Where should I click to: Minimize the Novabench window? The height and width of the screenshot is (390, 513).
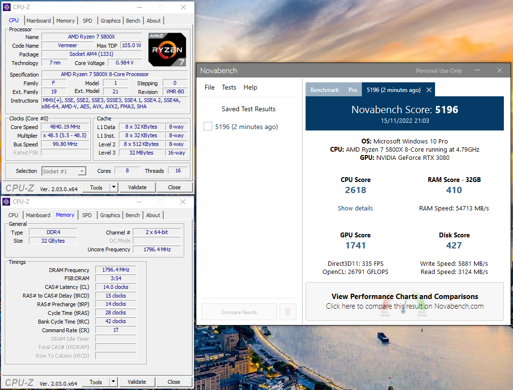[x=477, y=70]
